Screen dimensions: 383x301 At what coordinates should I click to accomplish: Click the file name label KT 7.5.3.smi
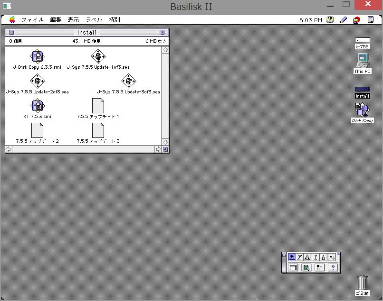(x=37, y=117)
